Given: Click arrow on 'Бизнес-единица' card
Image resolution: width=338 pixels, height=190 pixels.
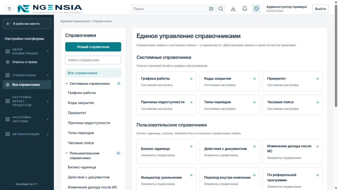Looking at the screenshot, I should coord(191,146).
